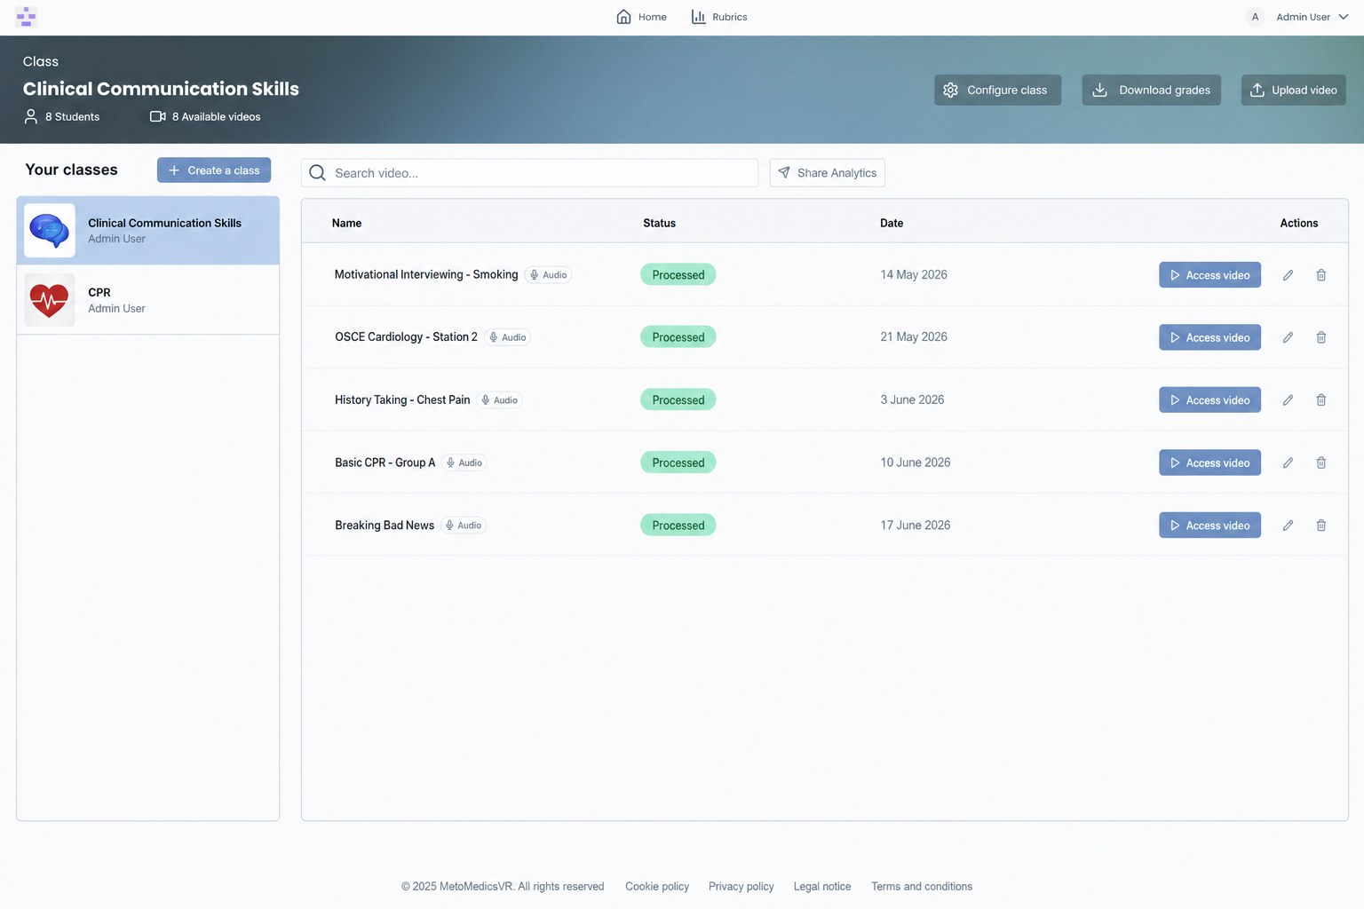The width and height of the screenshot is (1364, 909).
Task: Access video for Breaking Bad News
Action: (x=1209, y=526)
